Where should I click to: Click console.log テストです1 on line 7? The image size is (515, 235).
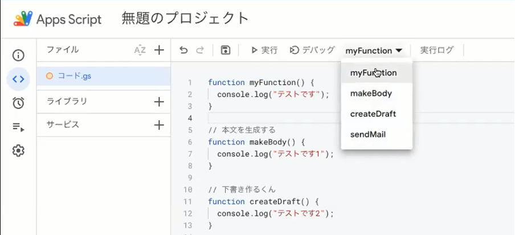coord(275,154)
